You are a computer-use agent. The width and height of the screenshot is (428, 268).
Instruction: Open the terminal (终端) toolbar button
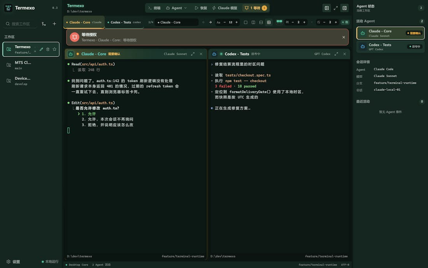[x=154, y=8]
